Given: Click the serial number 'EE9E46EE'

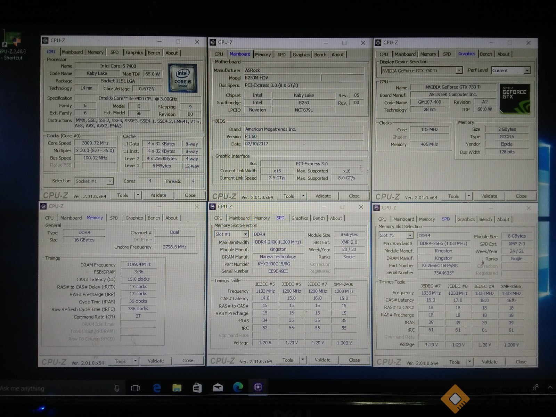Looking at the screenshot, I should click(x=278, y=271).
